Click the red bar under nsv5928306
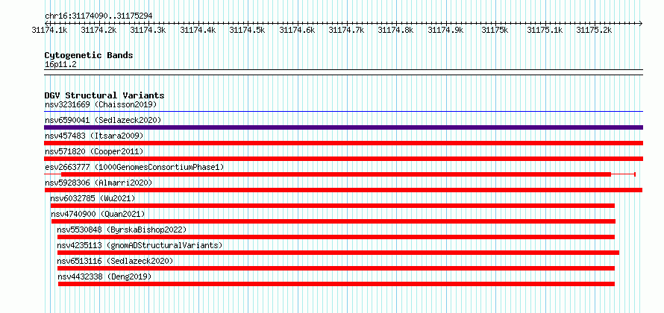This screenshot has width=664, height=313. (343, 190)
